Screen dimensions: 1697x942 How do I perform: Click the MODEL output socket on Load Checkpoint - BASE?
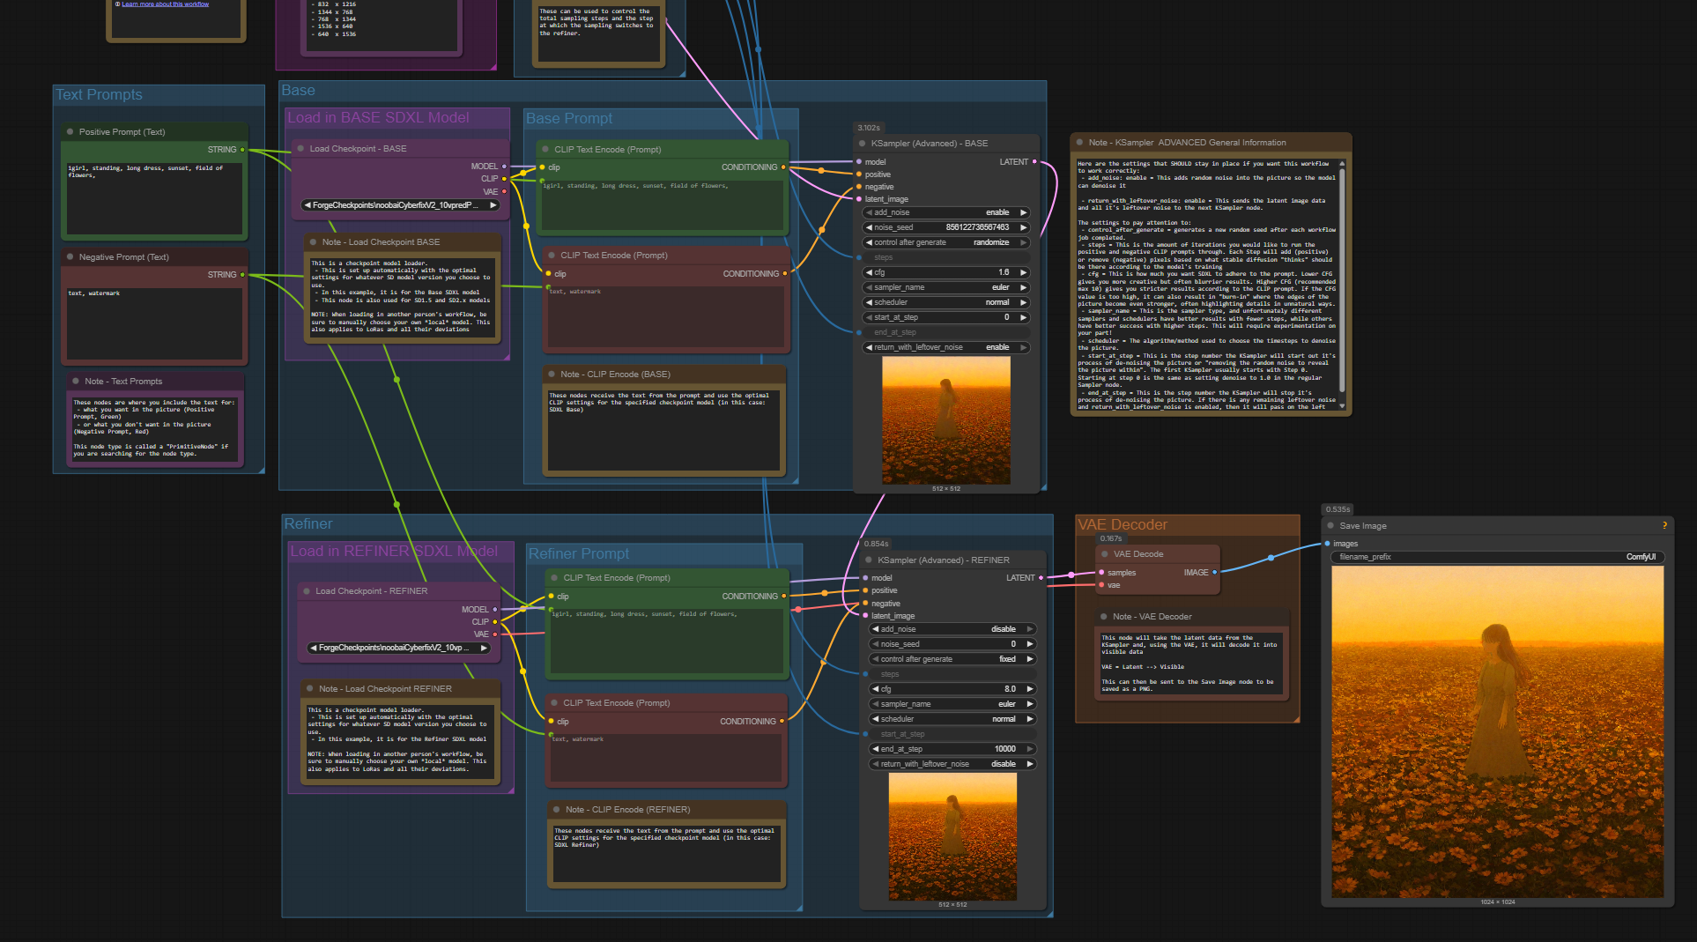(504, 167)
